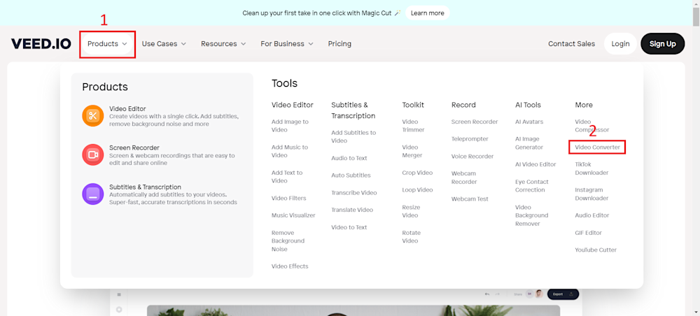This screenshot has width=700, height=316.
Task: Select AI Avatars tool
Action: click(529, 122)
